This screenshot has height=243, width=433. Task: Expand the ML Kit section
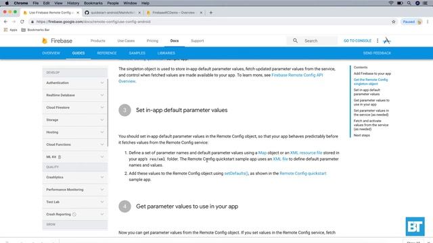(x=75, y=157)
